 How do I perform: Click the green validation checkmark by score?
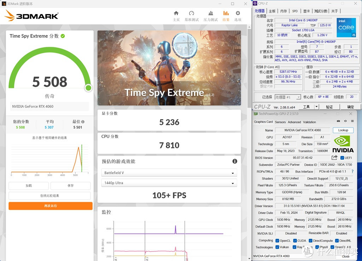(x=63, y=36)
